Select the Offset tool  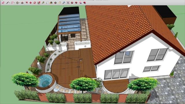coord(27,3)
